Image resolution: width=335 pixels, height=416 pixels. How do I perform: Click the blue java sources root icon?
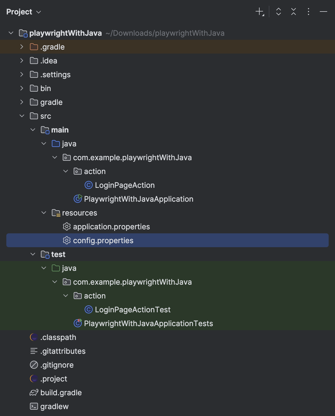coord(56,144)
